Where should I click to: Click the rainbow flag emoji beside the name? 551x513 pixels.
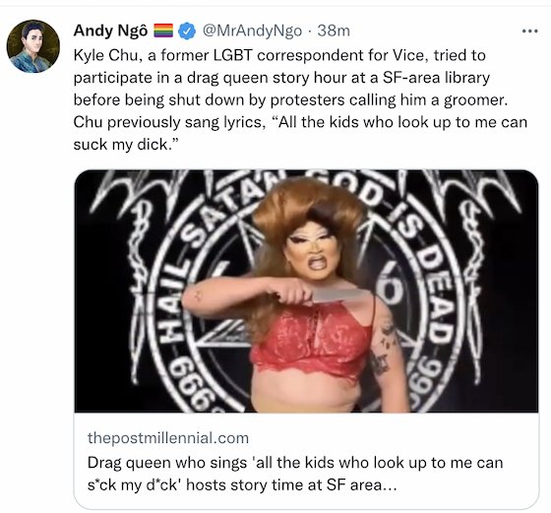coord(163,31)
